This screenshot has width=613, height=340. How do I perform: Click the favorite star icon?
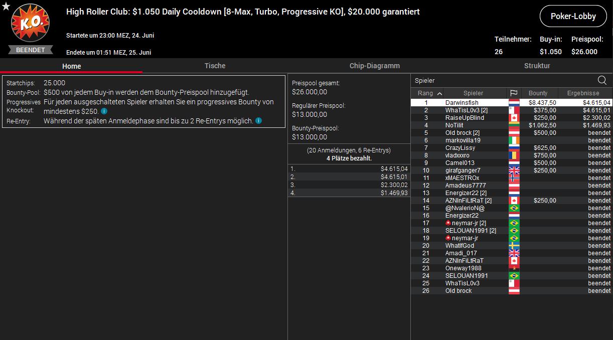click(6, 6)
